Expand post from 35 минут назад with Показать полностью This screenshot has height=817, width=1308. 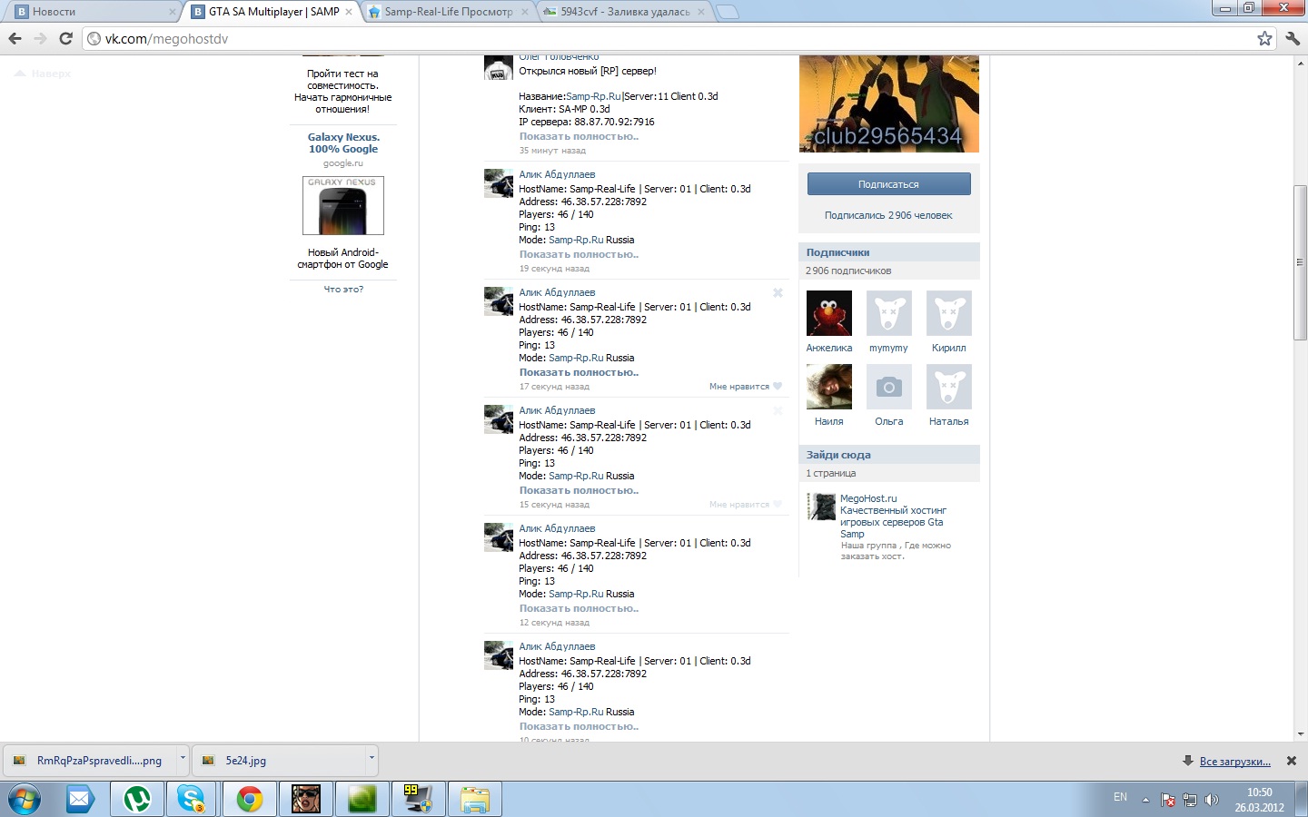pos(579,136)
